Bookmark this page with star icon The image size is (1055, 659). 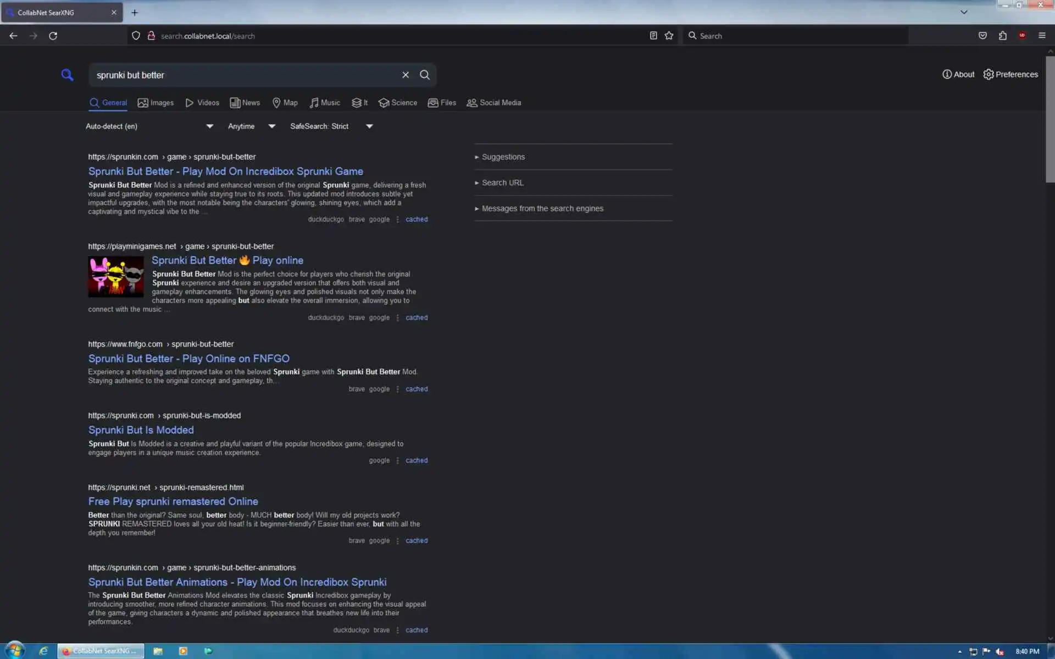click(x=669, y=36)
